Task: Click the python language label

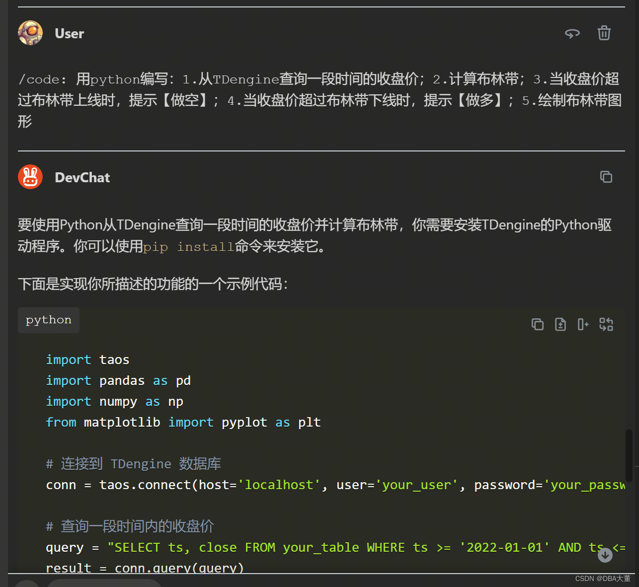Action: pyautogui.click(x=49, y=320)
